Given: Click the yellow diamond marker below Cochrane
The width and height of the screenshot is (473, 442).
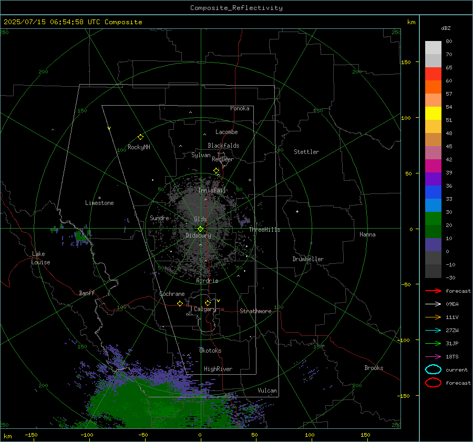Looking at the screenshot, I should pos(180,304).
